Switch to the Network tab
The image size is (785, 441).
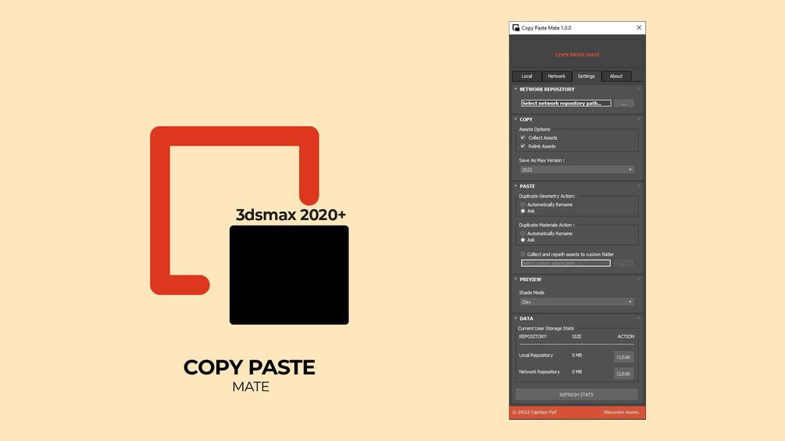point(556,76)
